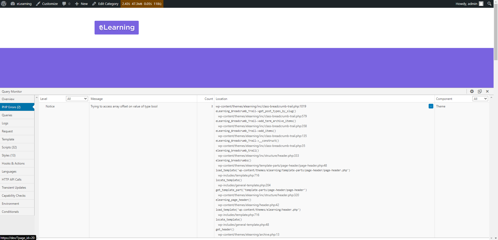
Task: Open wp-includes/general-template.php:48 link
Action: tap(243, 225)
